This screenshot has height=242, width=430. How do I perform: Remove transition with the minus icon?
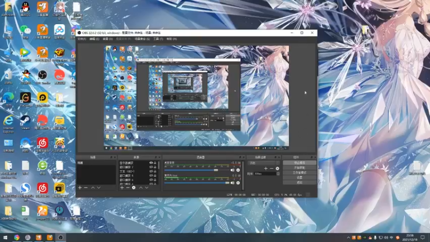point(271,168)
